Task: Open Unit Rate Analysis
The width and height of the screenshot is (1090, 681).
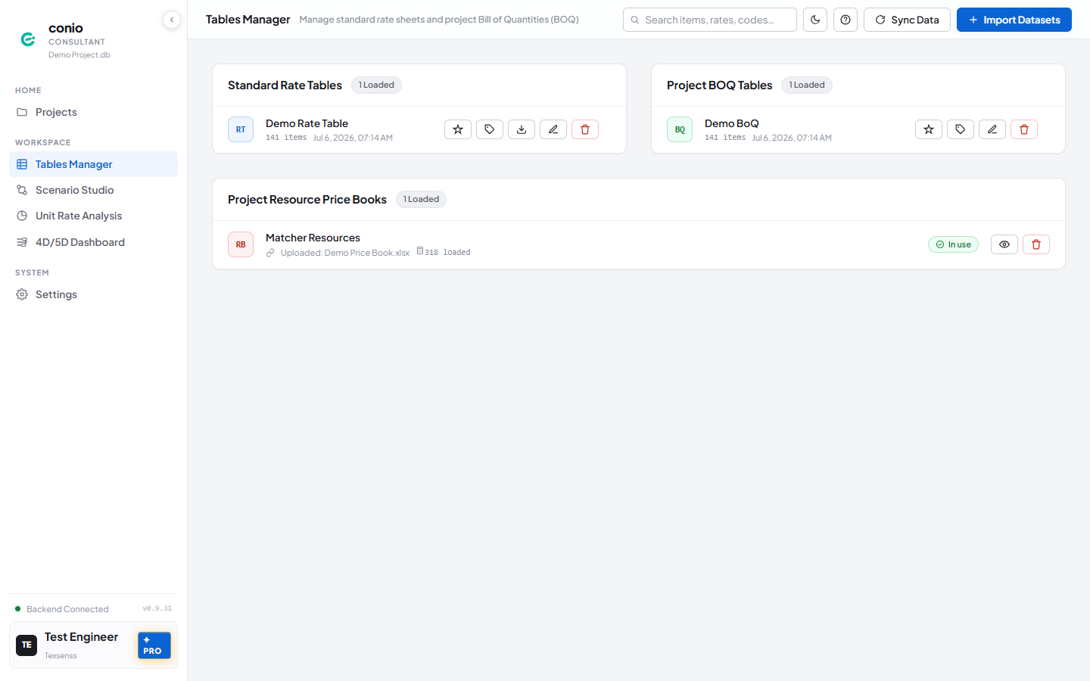Action: click(93, 216)
